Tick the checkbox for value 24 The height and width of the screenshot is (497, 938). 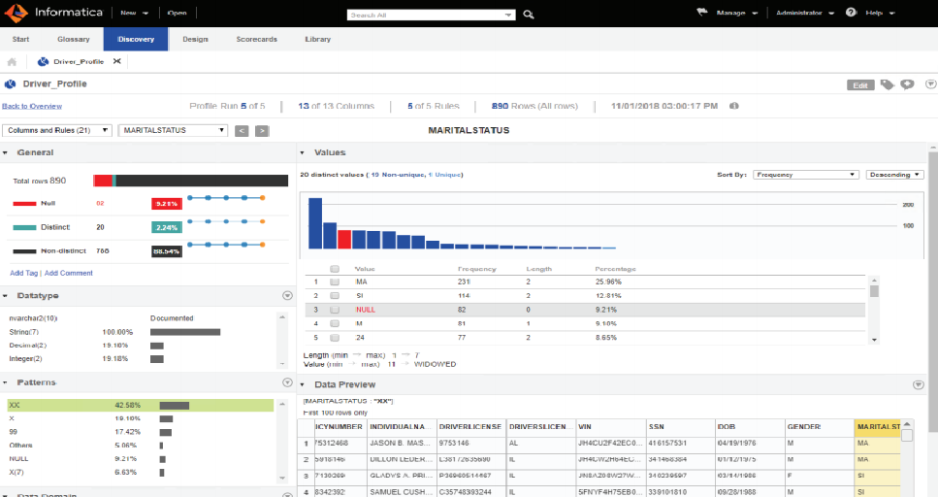[x=335, y=338]
